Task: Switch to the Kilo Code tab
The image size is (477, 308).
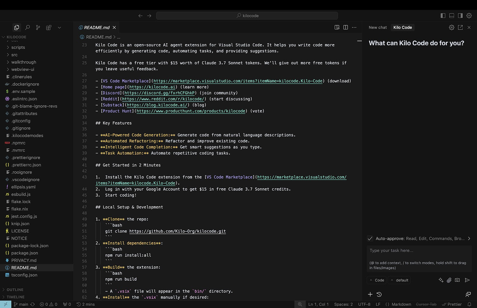Action: [x=402, y=27]
